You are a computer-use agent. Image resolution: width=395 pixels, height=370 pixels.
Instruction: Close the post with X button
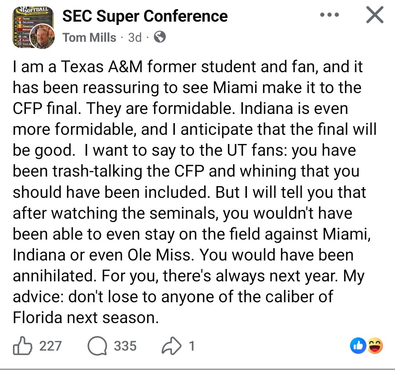tap(375, 15)
